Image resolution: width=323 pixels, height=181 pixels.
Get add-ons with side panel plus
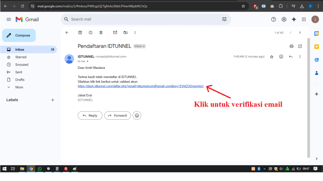click(x=317, y=94)
